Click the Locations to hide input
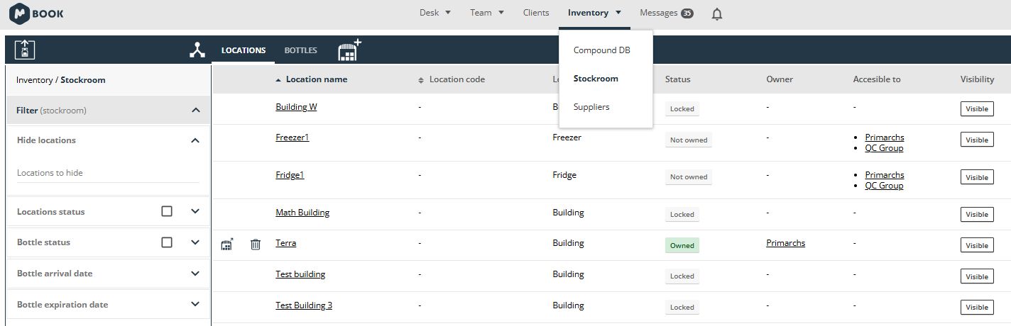This screenshot has width=1011, height=326. 108,173
